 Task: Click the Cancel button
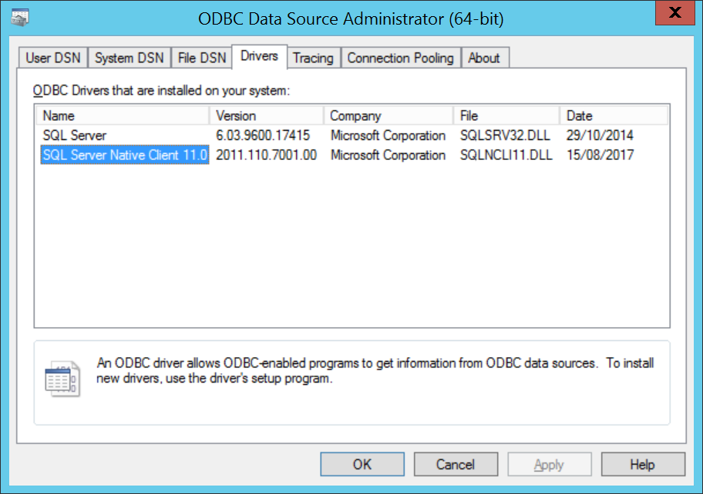tap(456, 464)
